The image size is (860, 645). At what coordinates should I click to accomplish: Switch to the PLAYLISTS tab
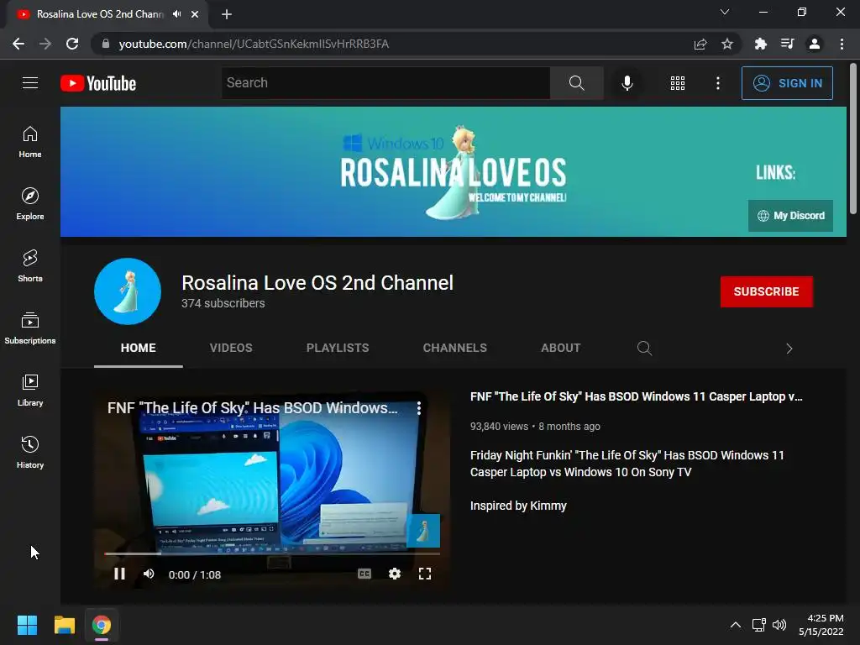point(338,348)
